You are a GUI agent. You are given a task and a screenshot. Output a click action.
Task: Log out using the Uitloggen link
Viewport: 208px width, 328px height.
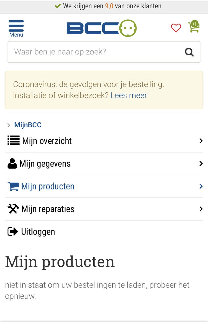coord(38,232)
